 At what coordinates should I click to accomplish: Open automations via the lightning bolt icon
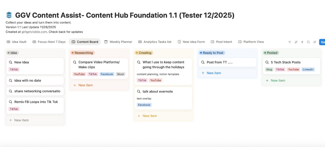pyautogui.click(x=302, y=42)
